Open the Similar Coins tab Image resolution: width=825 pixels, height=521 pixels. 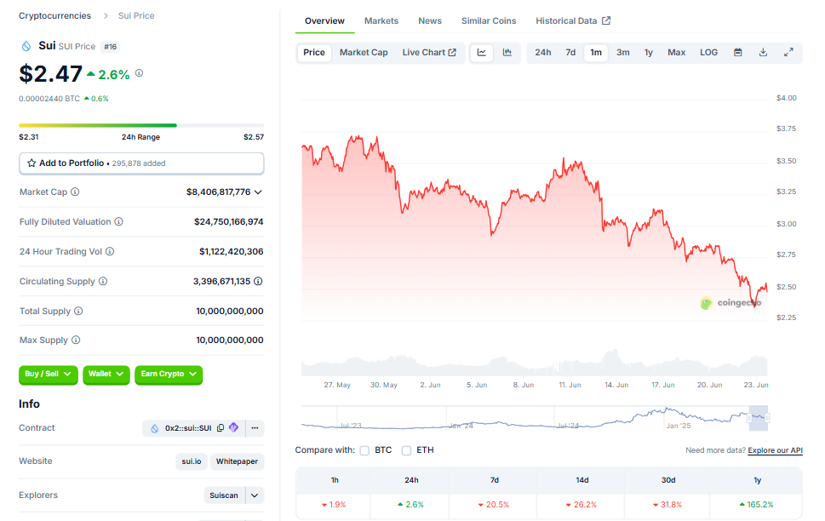point(489,21)
